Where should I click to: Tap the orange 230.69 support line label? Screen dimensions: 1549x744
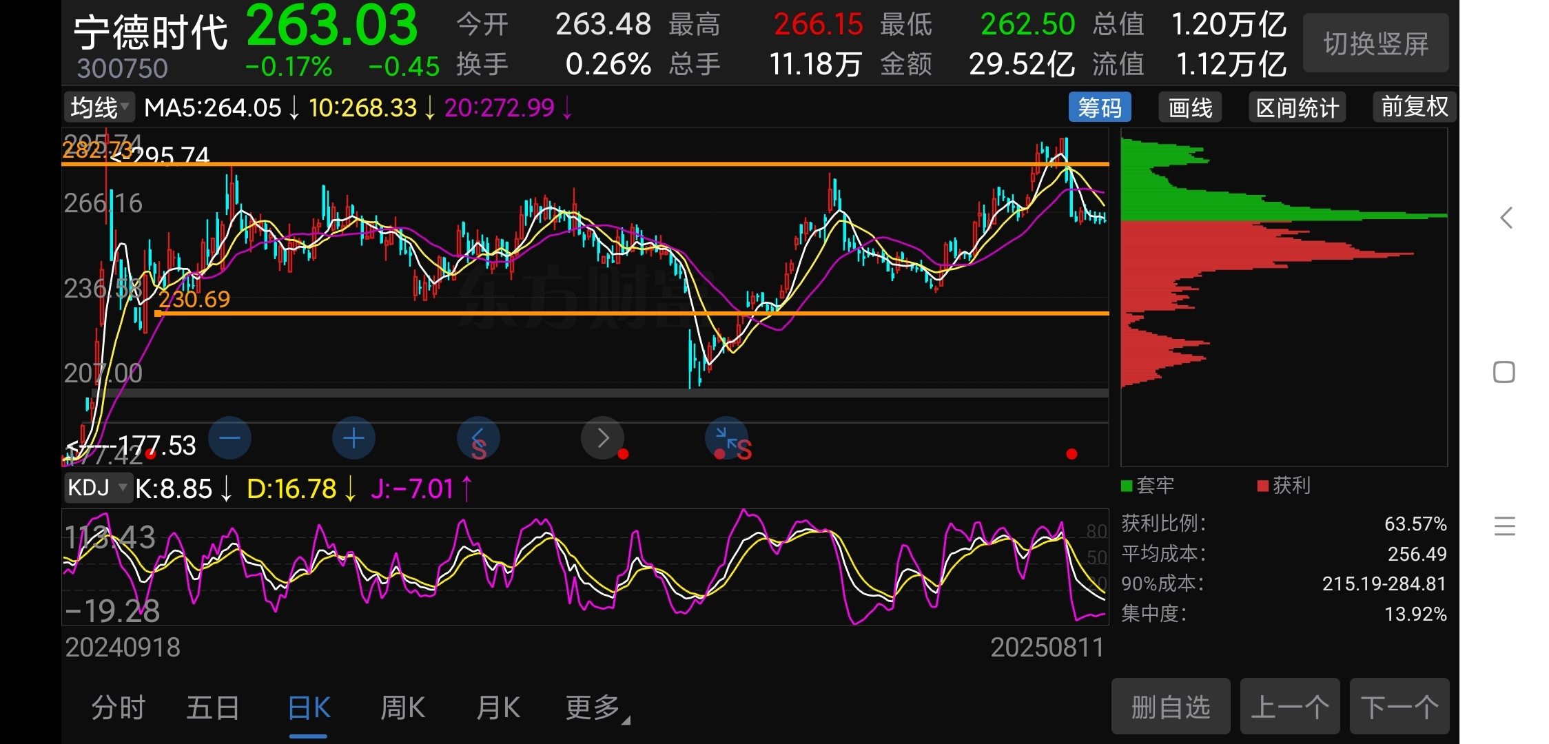tap(194, 299)
